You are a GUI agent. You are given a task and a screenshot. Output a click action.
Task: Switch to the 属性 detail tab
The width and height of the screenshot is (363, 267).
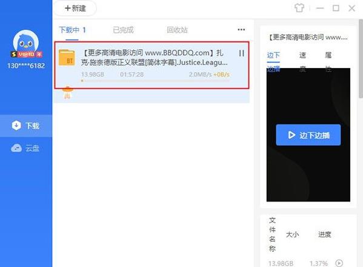point(328,62)
